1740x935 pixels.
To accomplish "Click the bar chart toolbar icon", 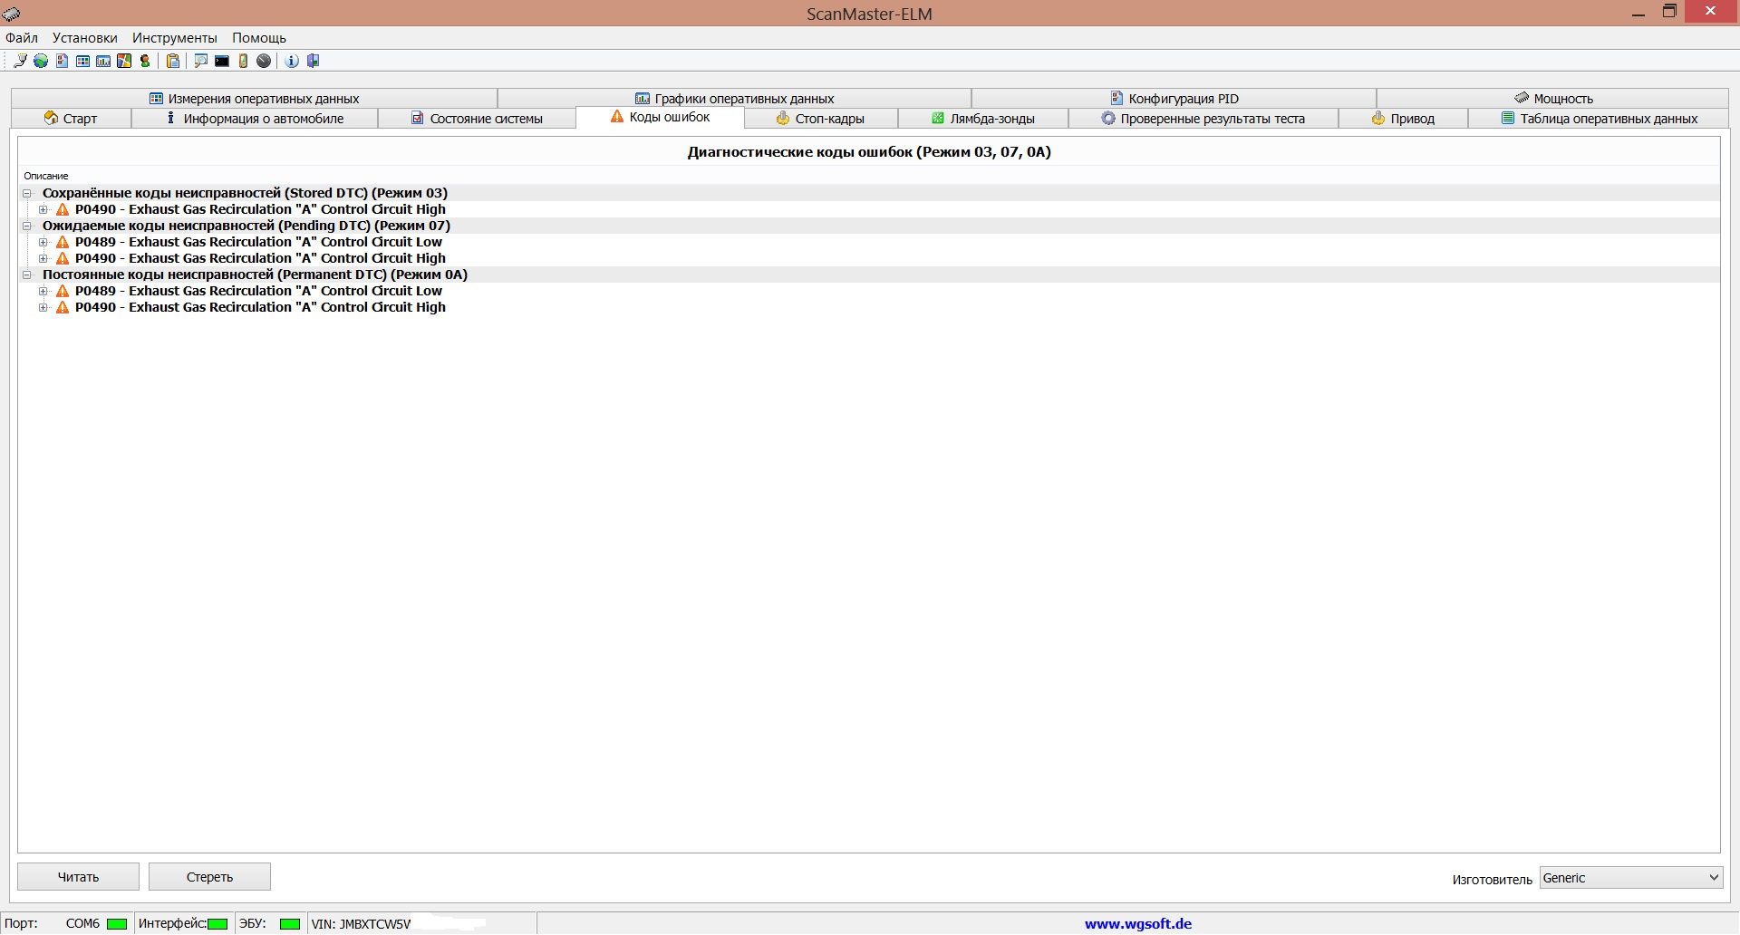I will [x=103, y=61].
